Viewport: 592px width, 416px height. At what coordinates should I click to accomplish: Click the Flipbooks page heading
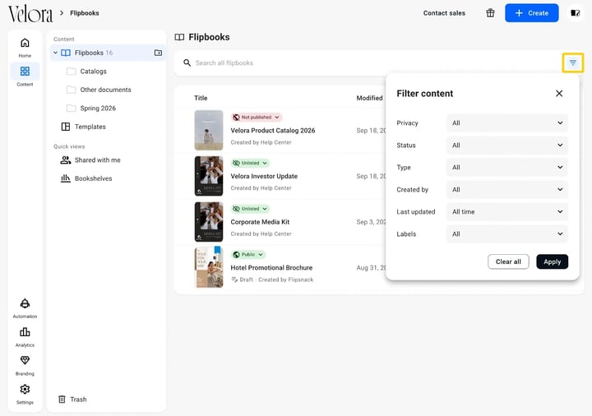(x=209, y=37)
